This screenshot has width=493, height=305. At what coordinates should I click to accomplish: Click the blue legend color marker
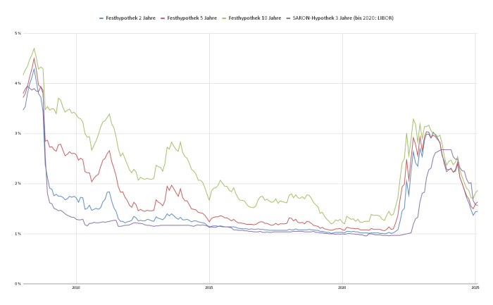101,18
